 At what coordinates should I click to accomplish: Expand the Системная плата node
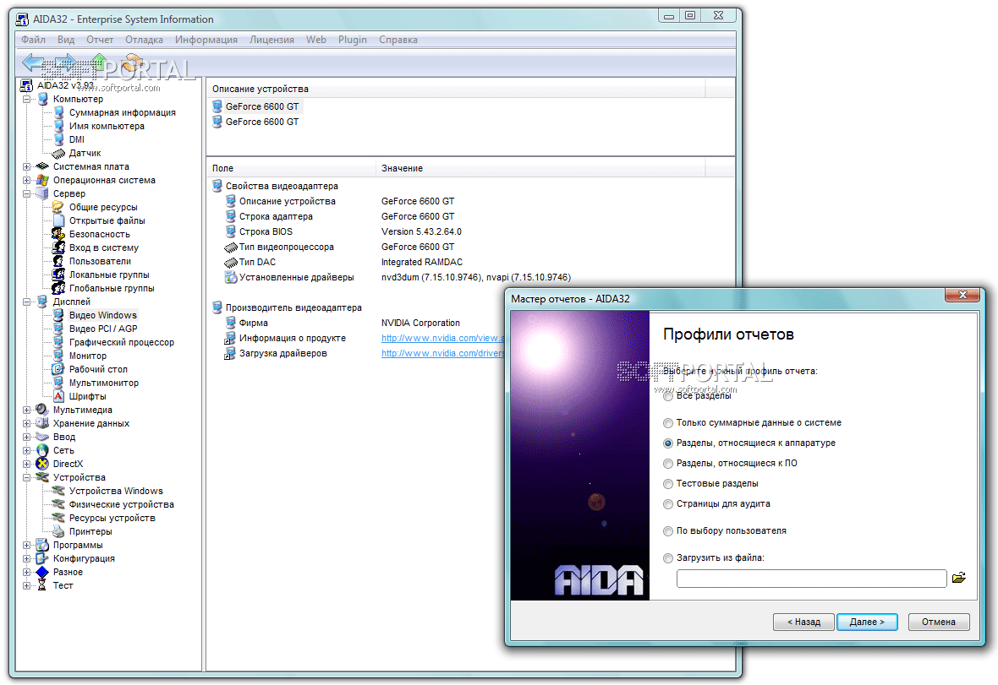point(27,166)
